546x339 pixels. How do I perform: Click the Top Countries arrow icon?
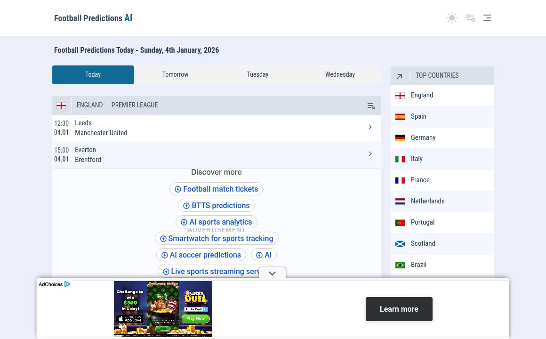(399, 76)
